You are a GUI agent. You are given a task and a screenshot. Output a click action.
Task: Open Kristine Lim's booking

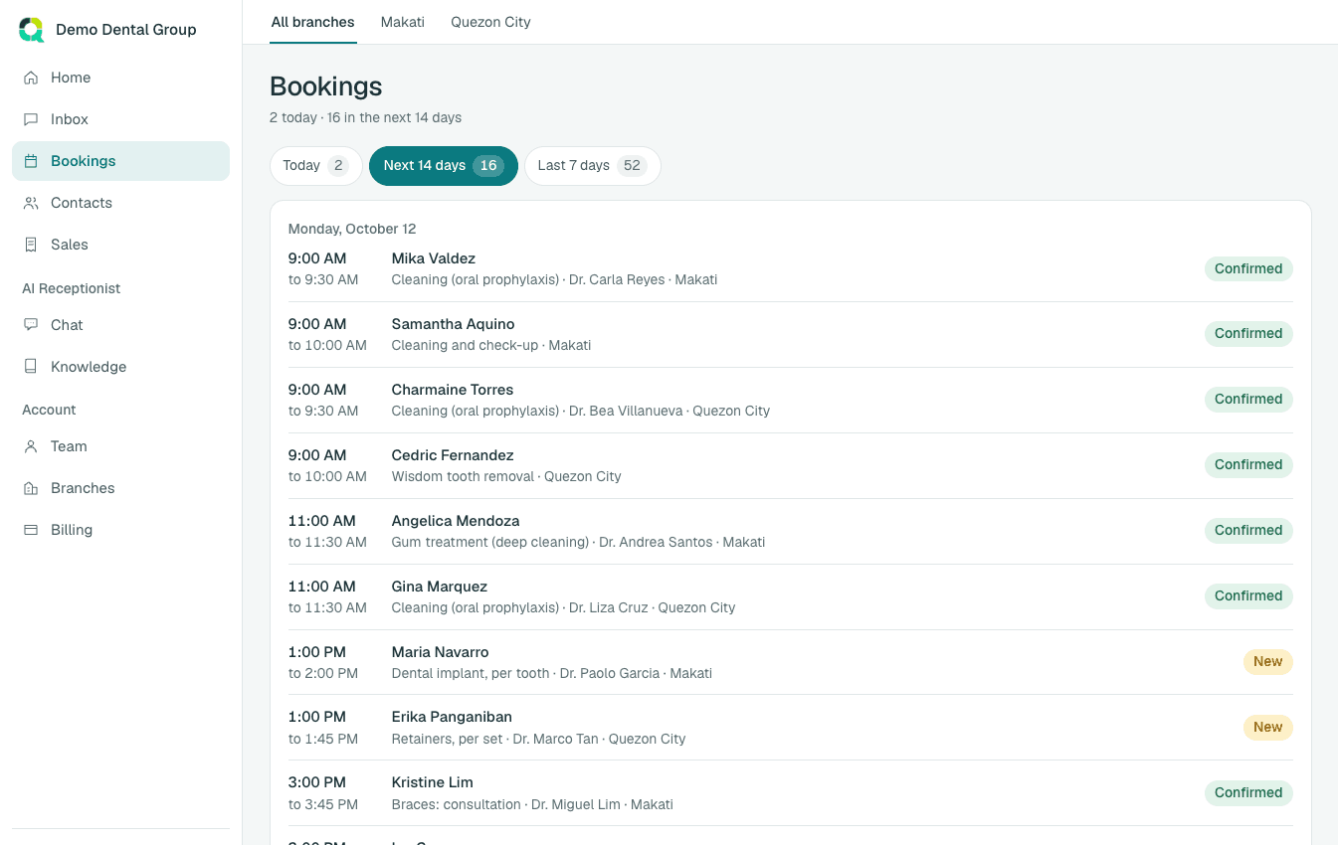point(790,792)
